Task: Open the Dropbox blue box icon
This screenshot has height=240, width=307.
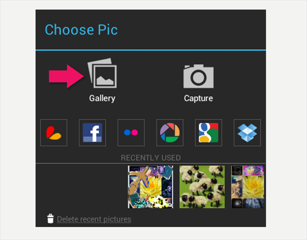Action: (x=248, y=132)
